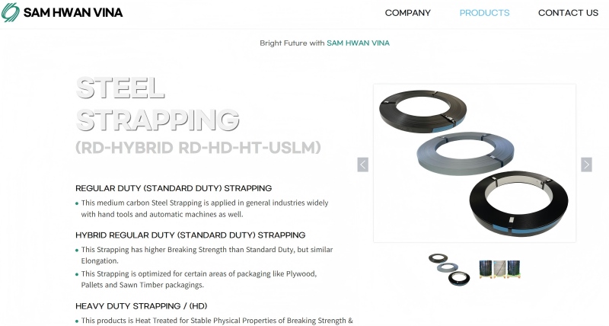Go to the CONTACT US page
Viewport: 609px width, 326px height.
coord(568,13)
